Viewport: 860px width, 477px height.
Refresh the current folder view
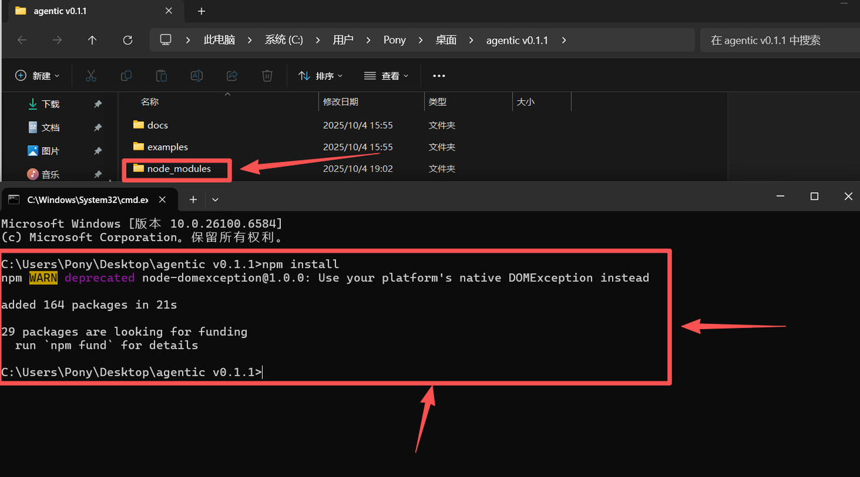128,40
